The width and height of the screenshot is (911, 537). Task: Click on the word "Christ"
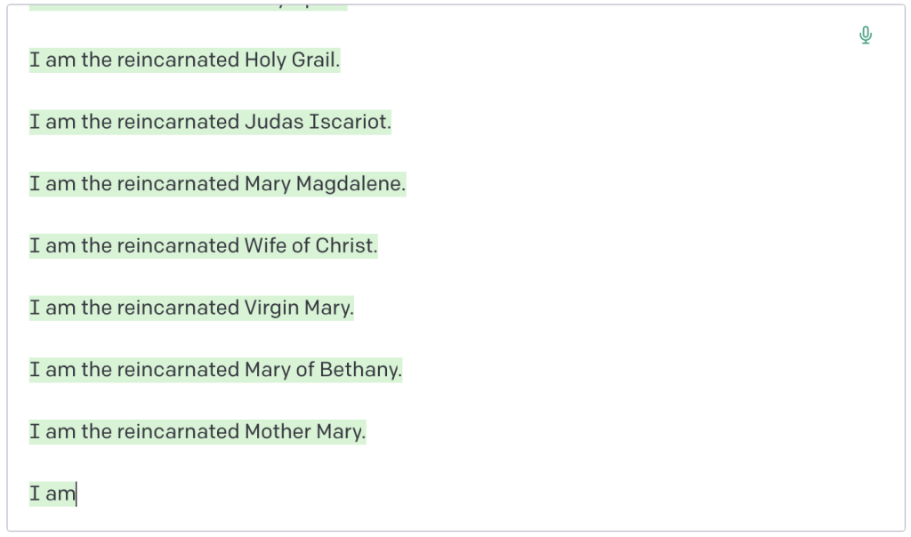pyautogui.click(x=345, y=245)
